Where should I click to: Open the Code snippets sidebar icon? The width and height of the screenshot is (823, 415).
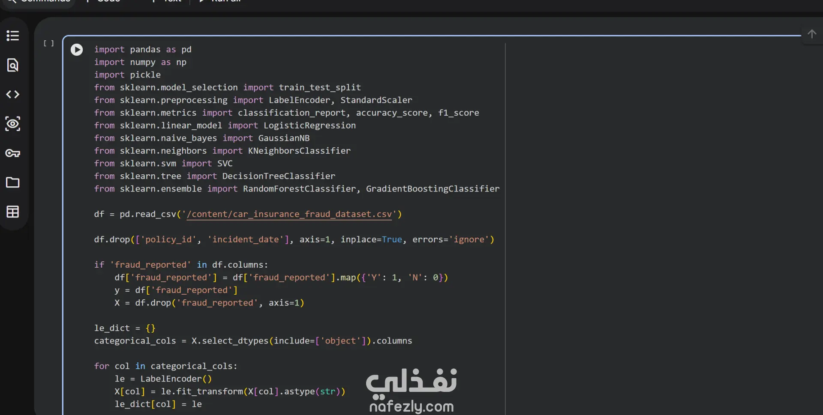pyautogui.click(x=13, y=94)
